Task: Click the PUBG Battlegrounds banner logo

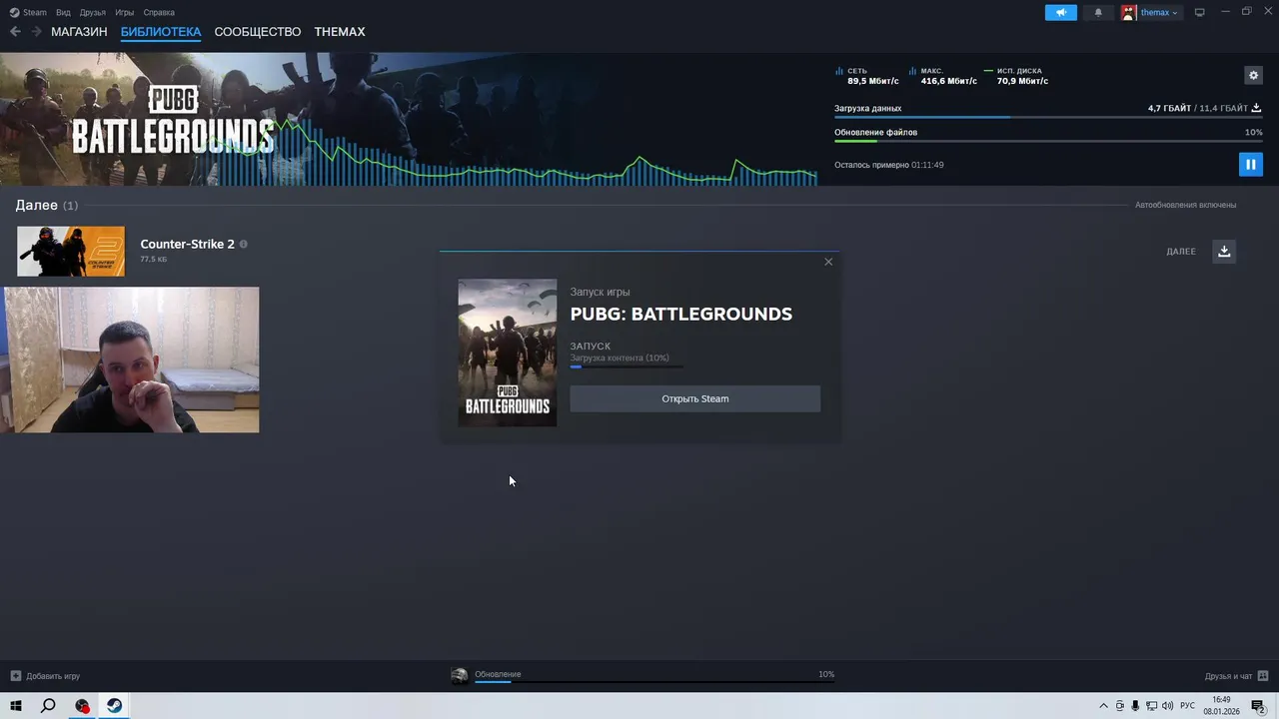Action: [x=173, y=121]
